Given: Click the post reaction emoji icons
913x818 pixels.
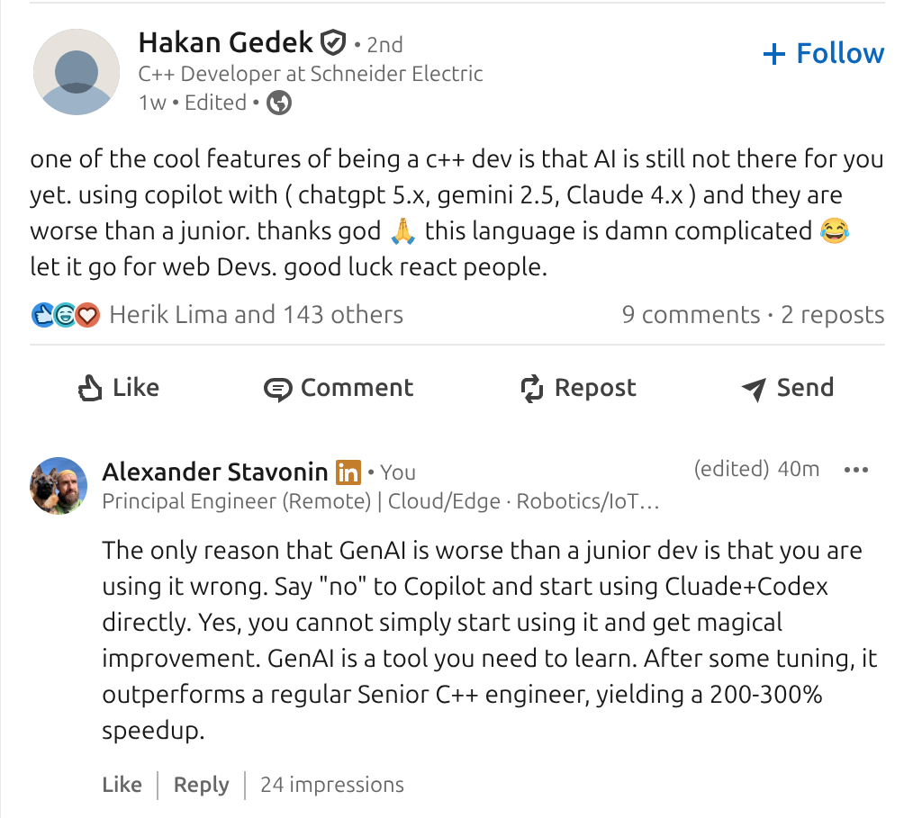Looking at the screenshot, I should click(65, 315).
